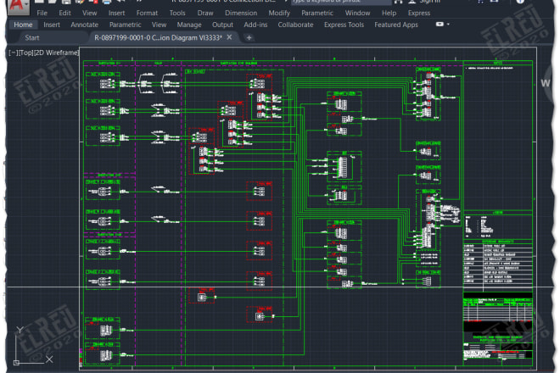Click the W face on the ViewCube
560x373 pixels.
point(546,83)
